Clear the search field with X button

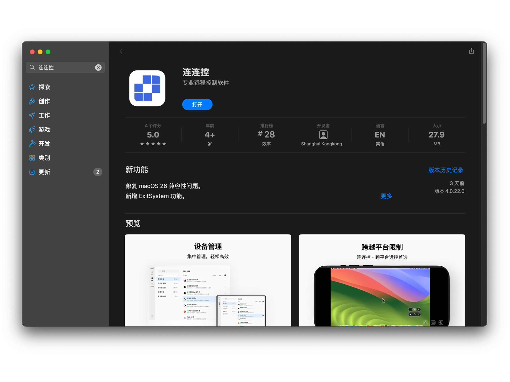98,67
